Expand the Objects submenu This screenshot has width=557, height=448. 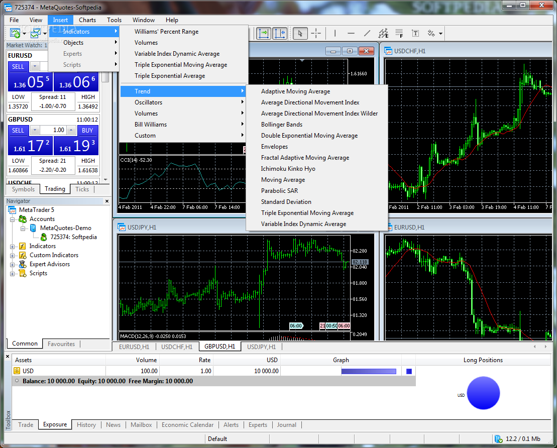pos(83,43)
